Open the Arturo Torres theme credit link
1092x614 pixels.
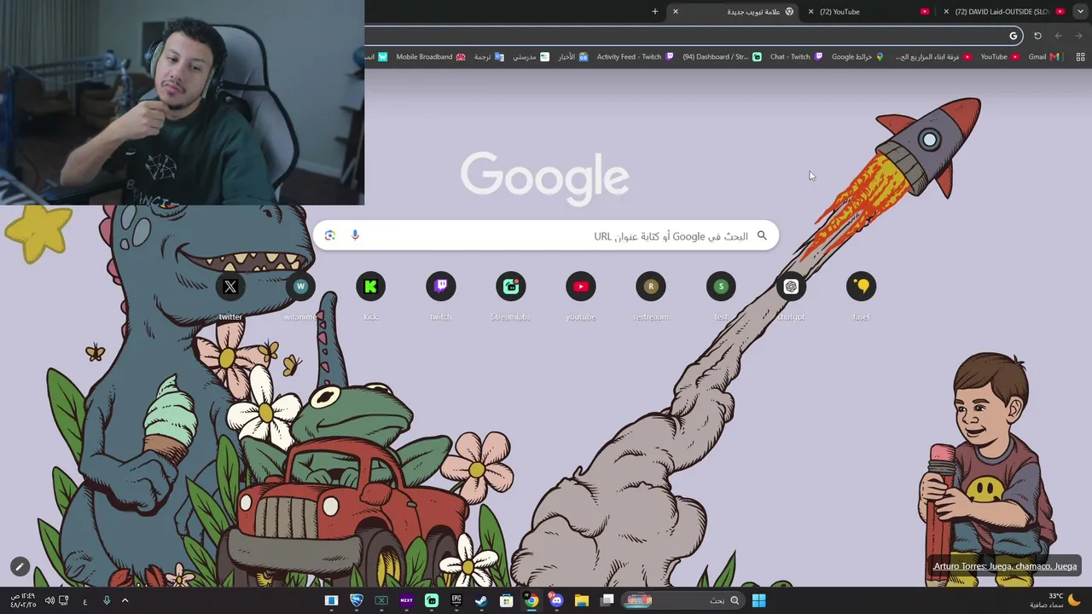pyautogui.click(x=1005, y=566)
